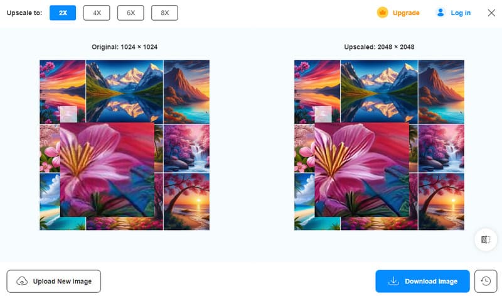Click the "Upscaled: 2048 × 2048" label
Screen dimensions: 502x296
pyautogui.click(x=379, y=47)
